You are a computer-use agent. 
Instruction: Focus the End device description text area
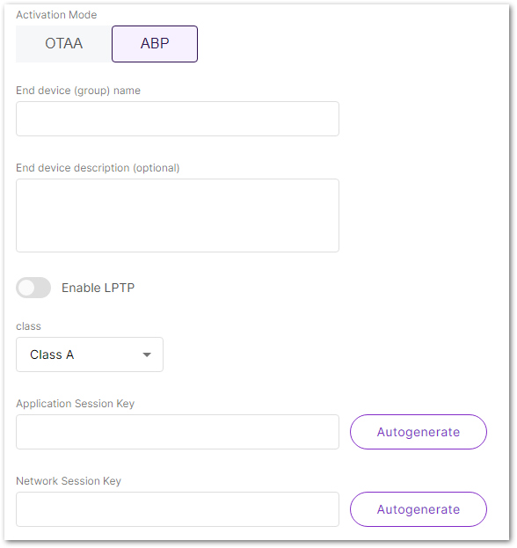(178, 216)
